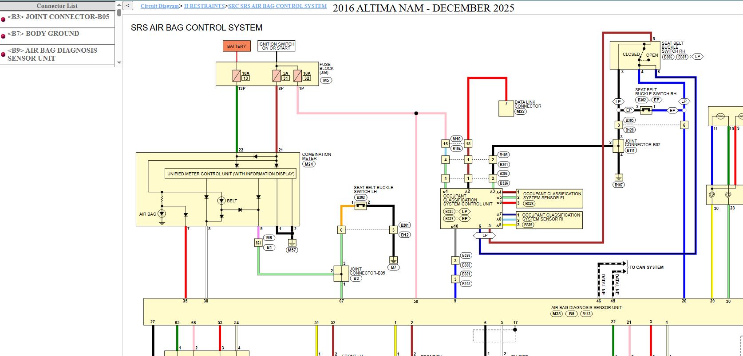Collapse the connector list with the < button

point(128,6)
